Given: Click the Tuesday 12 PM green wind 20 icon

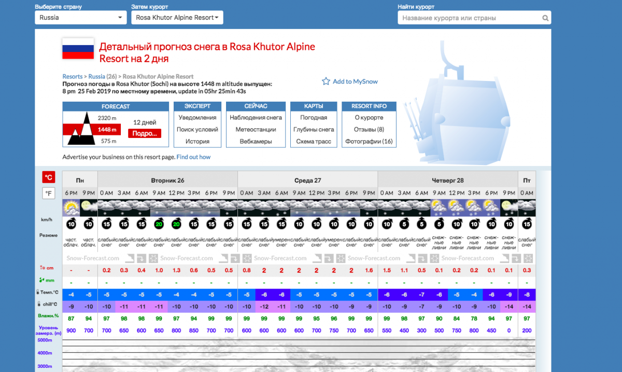Looking at the screenshot, I should coord(176,224).
